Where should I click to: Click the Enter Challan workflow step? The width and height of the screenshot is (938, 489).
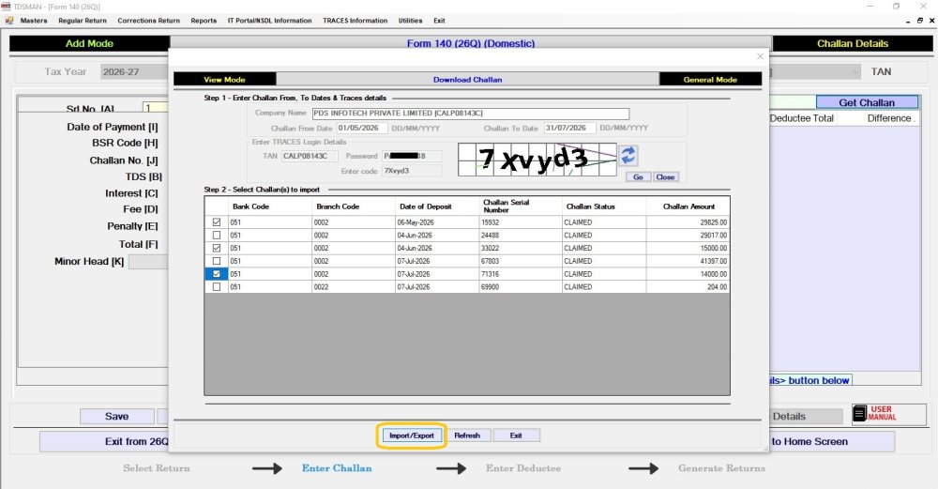click(x=337, y=468)
